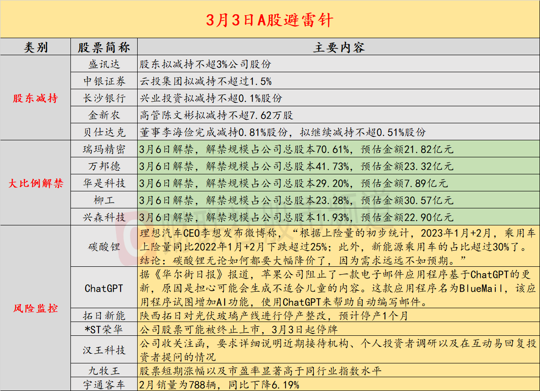Image resolution: width=540 pixels, height=391 pixels.
Task: Click the text starting "公司收关注函"
Action: pyautogui.click(x=338, y=350)
